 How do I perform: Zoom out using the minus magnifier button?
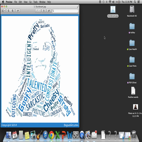[x=9, y=11]
